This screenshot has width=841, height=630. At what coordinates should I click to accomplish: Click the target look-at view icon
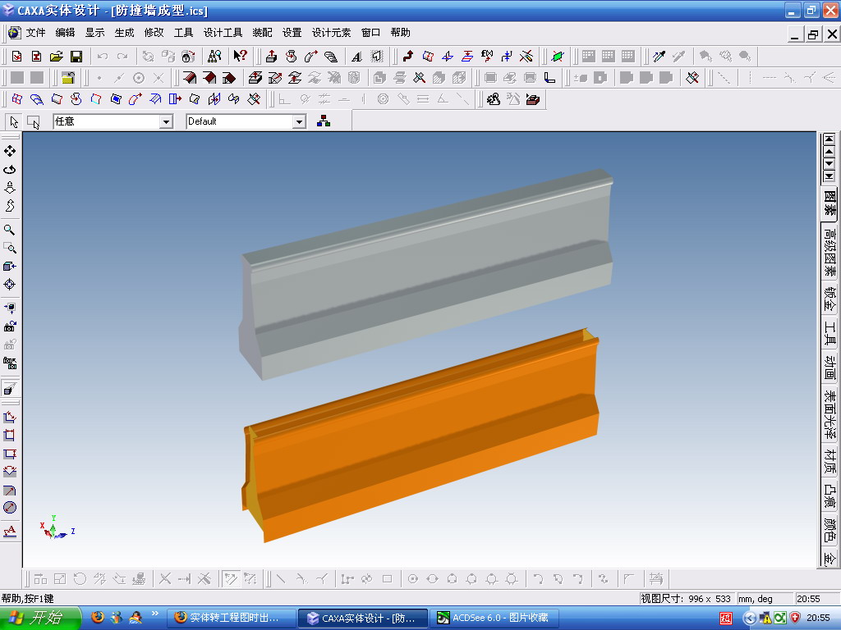[x=10, y=285]
